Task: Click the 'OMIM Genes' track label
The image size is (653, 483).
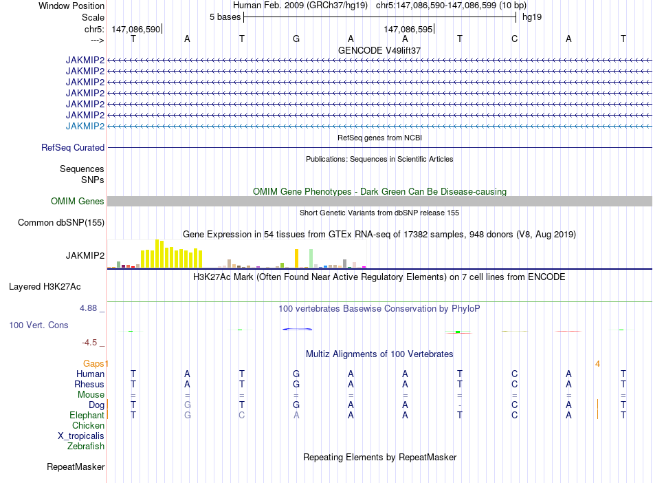Action: pos(78,202)
